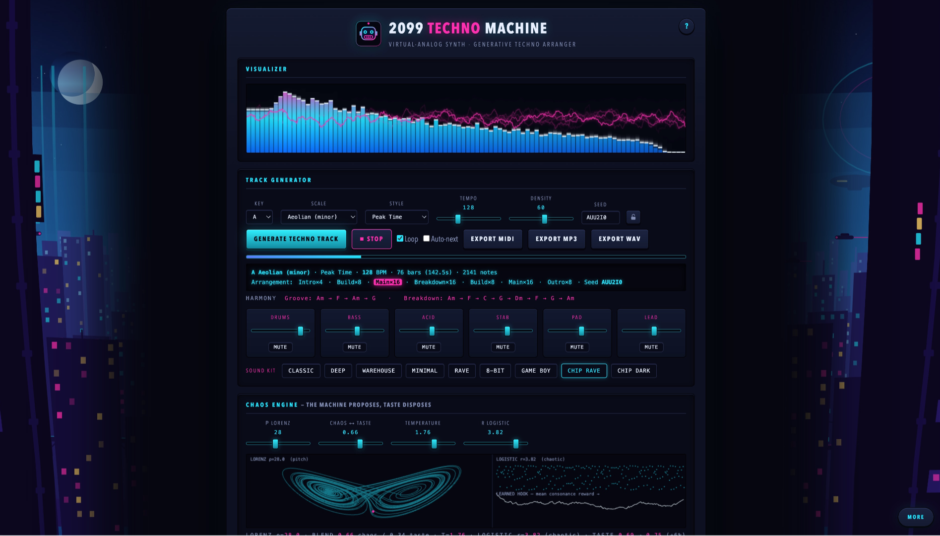Screen dimensions: 940x536
Task: Adjust the Pad volume slider
Action: coord(577,331)
